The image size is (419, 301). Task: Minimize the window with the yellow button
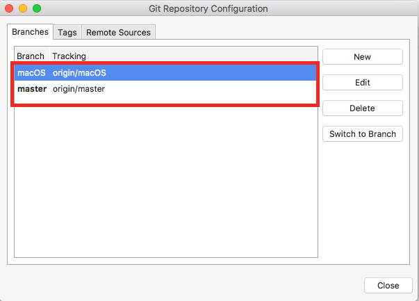point(23,8)
